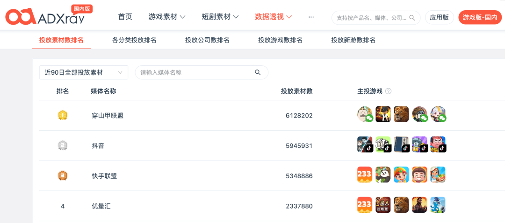Click the magnifier icon in top search bar
505x223 pixels.
click(x=412, y=17)
